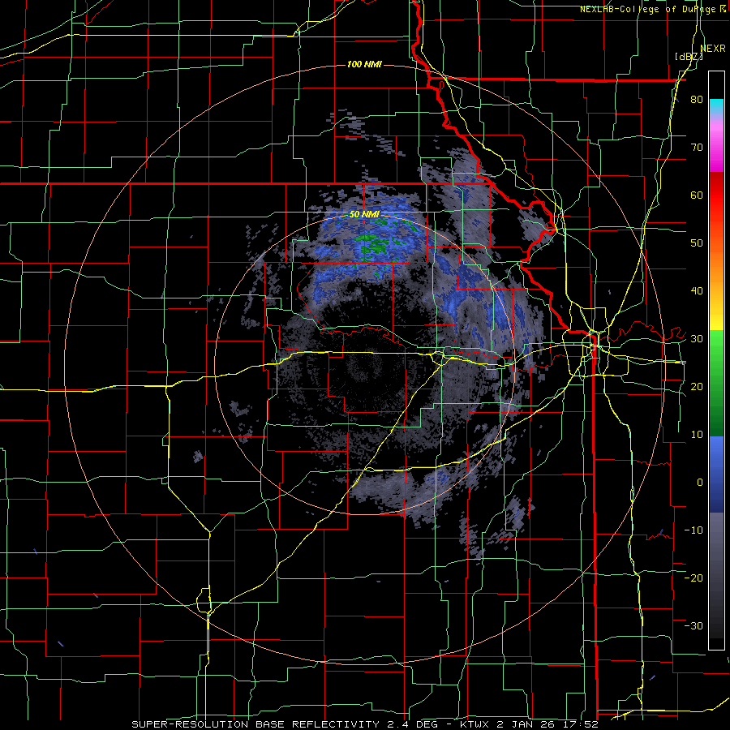Click the red segment of the reflectivity color bar
The height and width of the screenshot is (730, 730).
[x=716, y=195]
